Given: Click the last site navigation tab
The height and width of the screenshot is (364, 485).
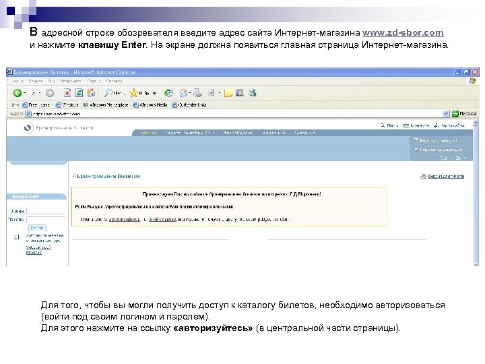Looking at the screenshot, I should point(304,133).
